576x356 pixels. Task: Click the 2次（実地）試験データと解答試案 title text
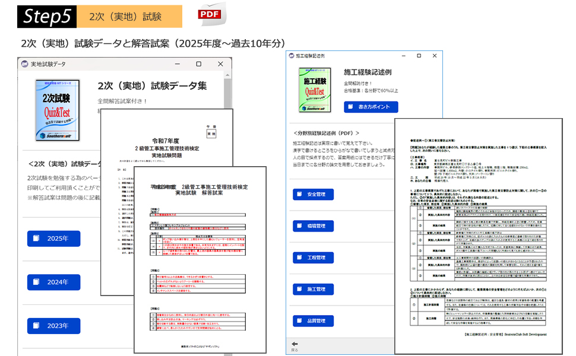tap(153, 43)
